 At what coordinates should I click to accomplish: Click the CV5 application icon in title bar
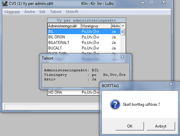5,4
